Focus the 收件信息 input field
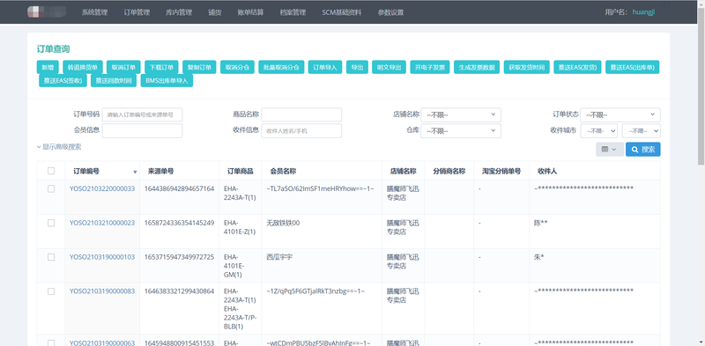 (x=301, y=131)
